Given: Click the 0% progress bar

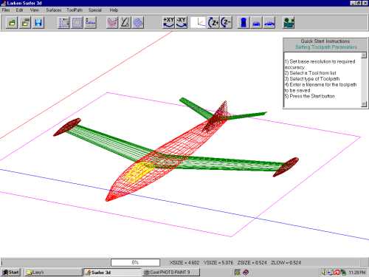Looking at the screenshot, I should click(135, 262).
